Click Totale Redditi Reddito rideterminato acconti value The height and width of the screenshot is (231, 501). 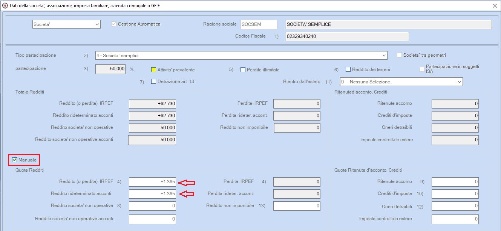(152, 116)
